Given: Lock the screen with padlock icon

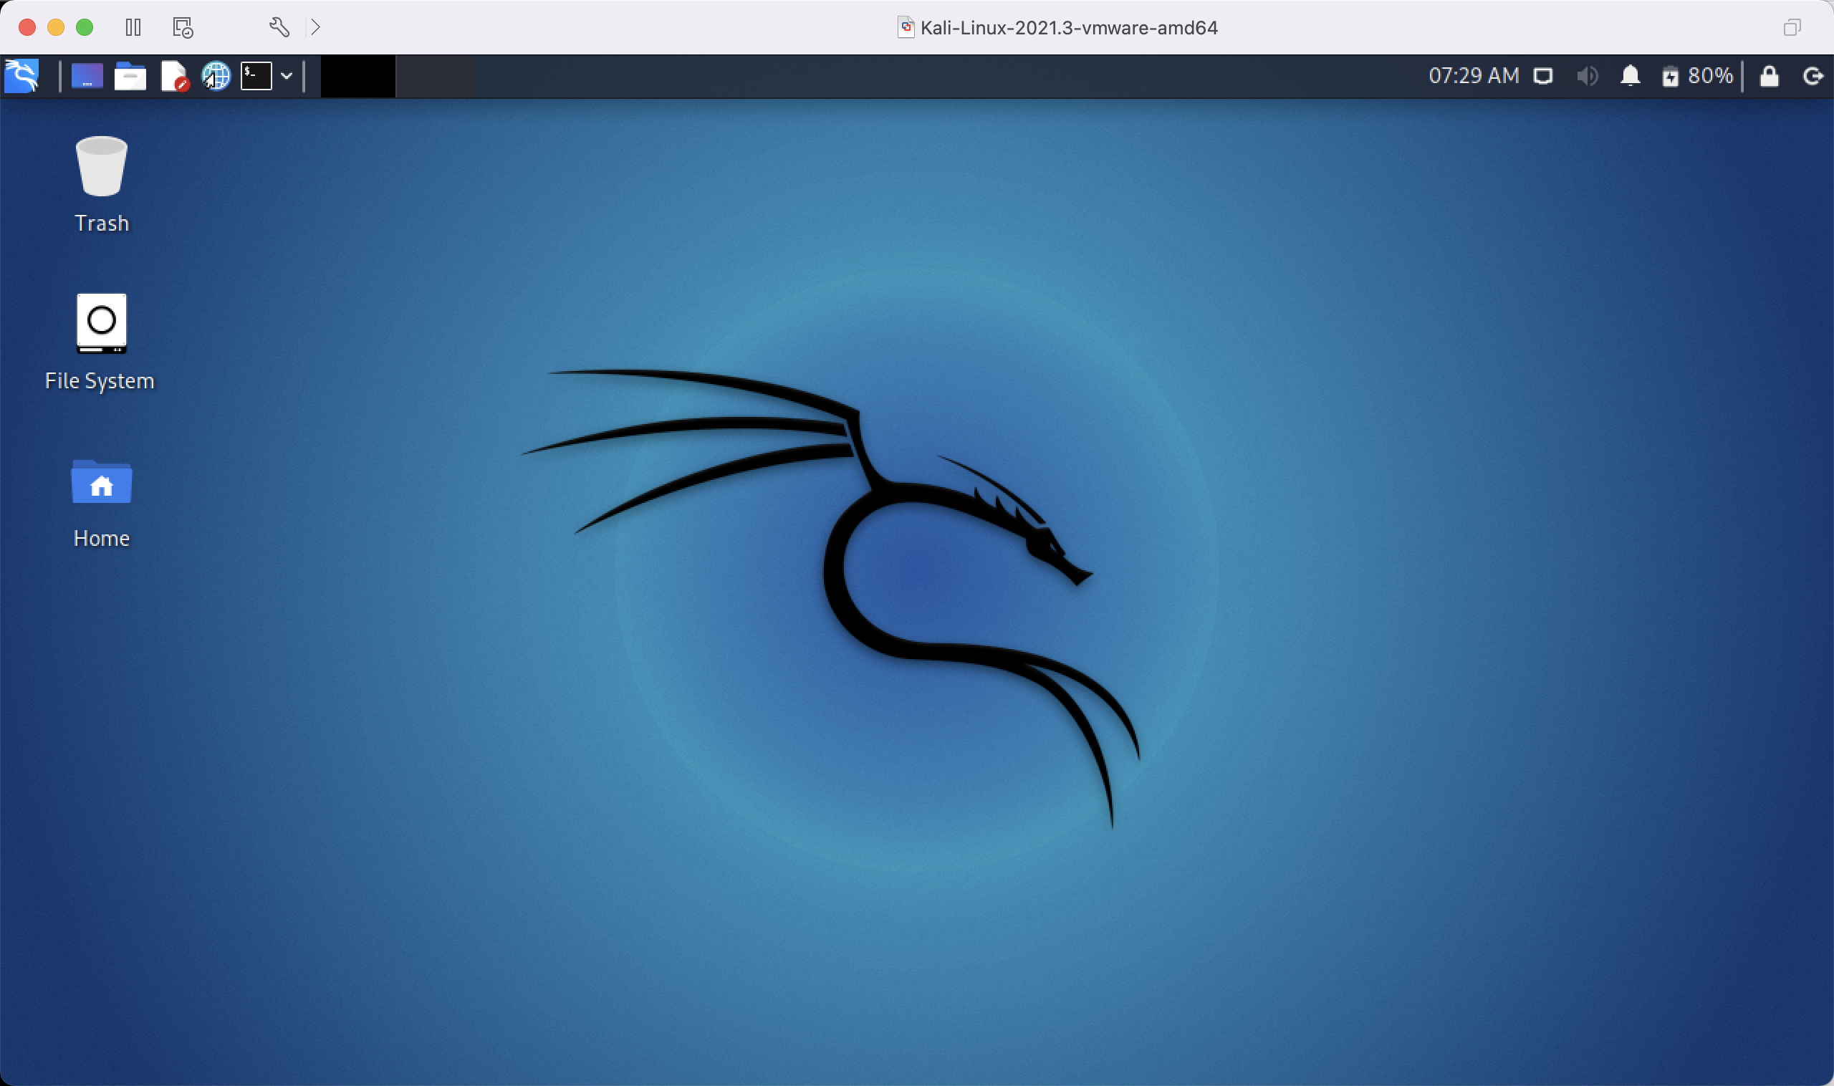Looking at the screenshot, I should point(1769,75).
